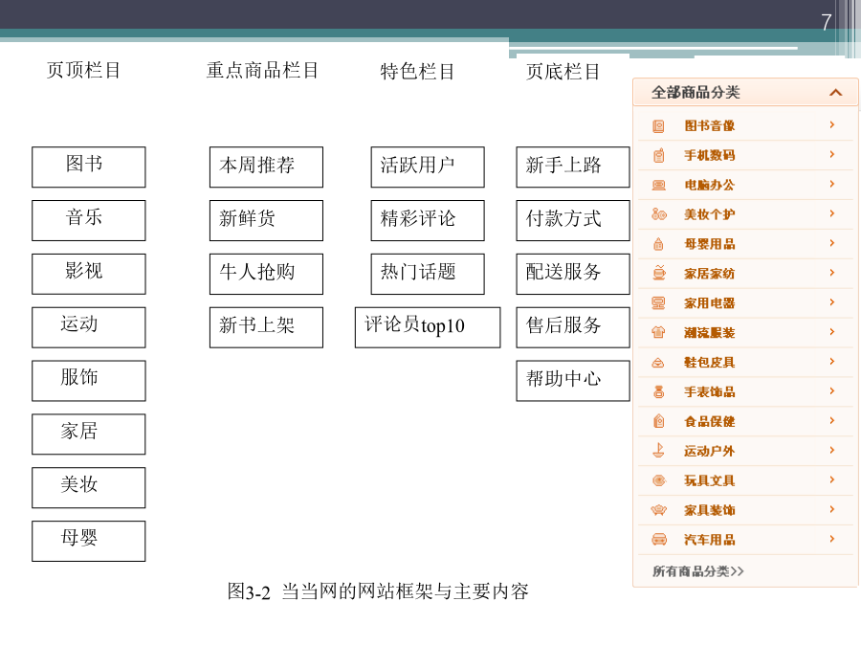Click the 图3-2 figure caption text
Screen dimensions: 861x646
pos(378,591)
